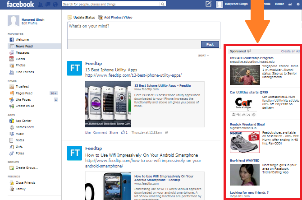Click iPhone utility apps post thumbnail
Screen dimensions: 302x200
[108, 104]
